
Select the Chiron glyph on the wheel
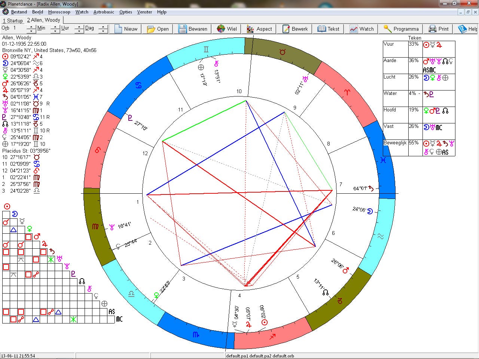coord(216,63)
